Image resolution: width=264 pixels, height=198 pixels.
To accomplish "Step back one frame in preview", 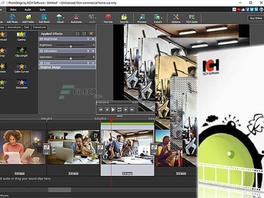I will click(107, 110).
